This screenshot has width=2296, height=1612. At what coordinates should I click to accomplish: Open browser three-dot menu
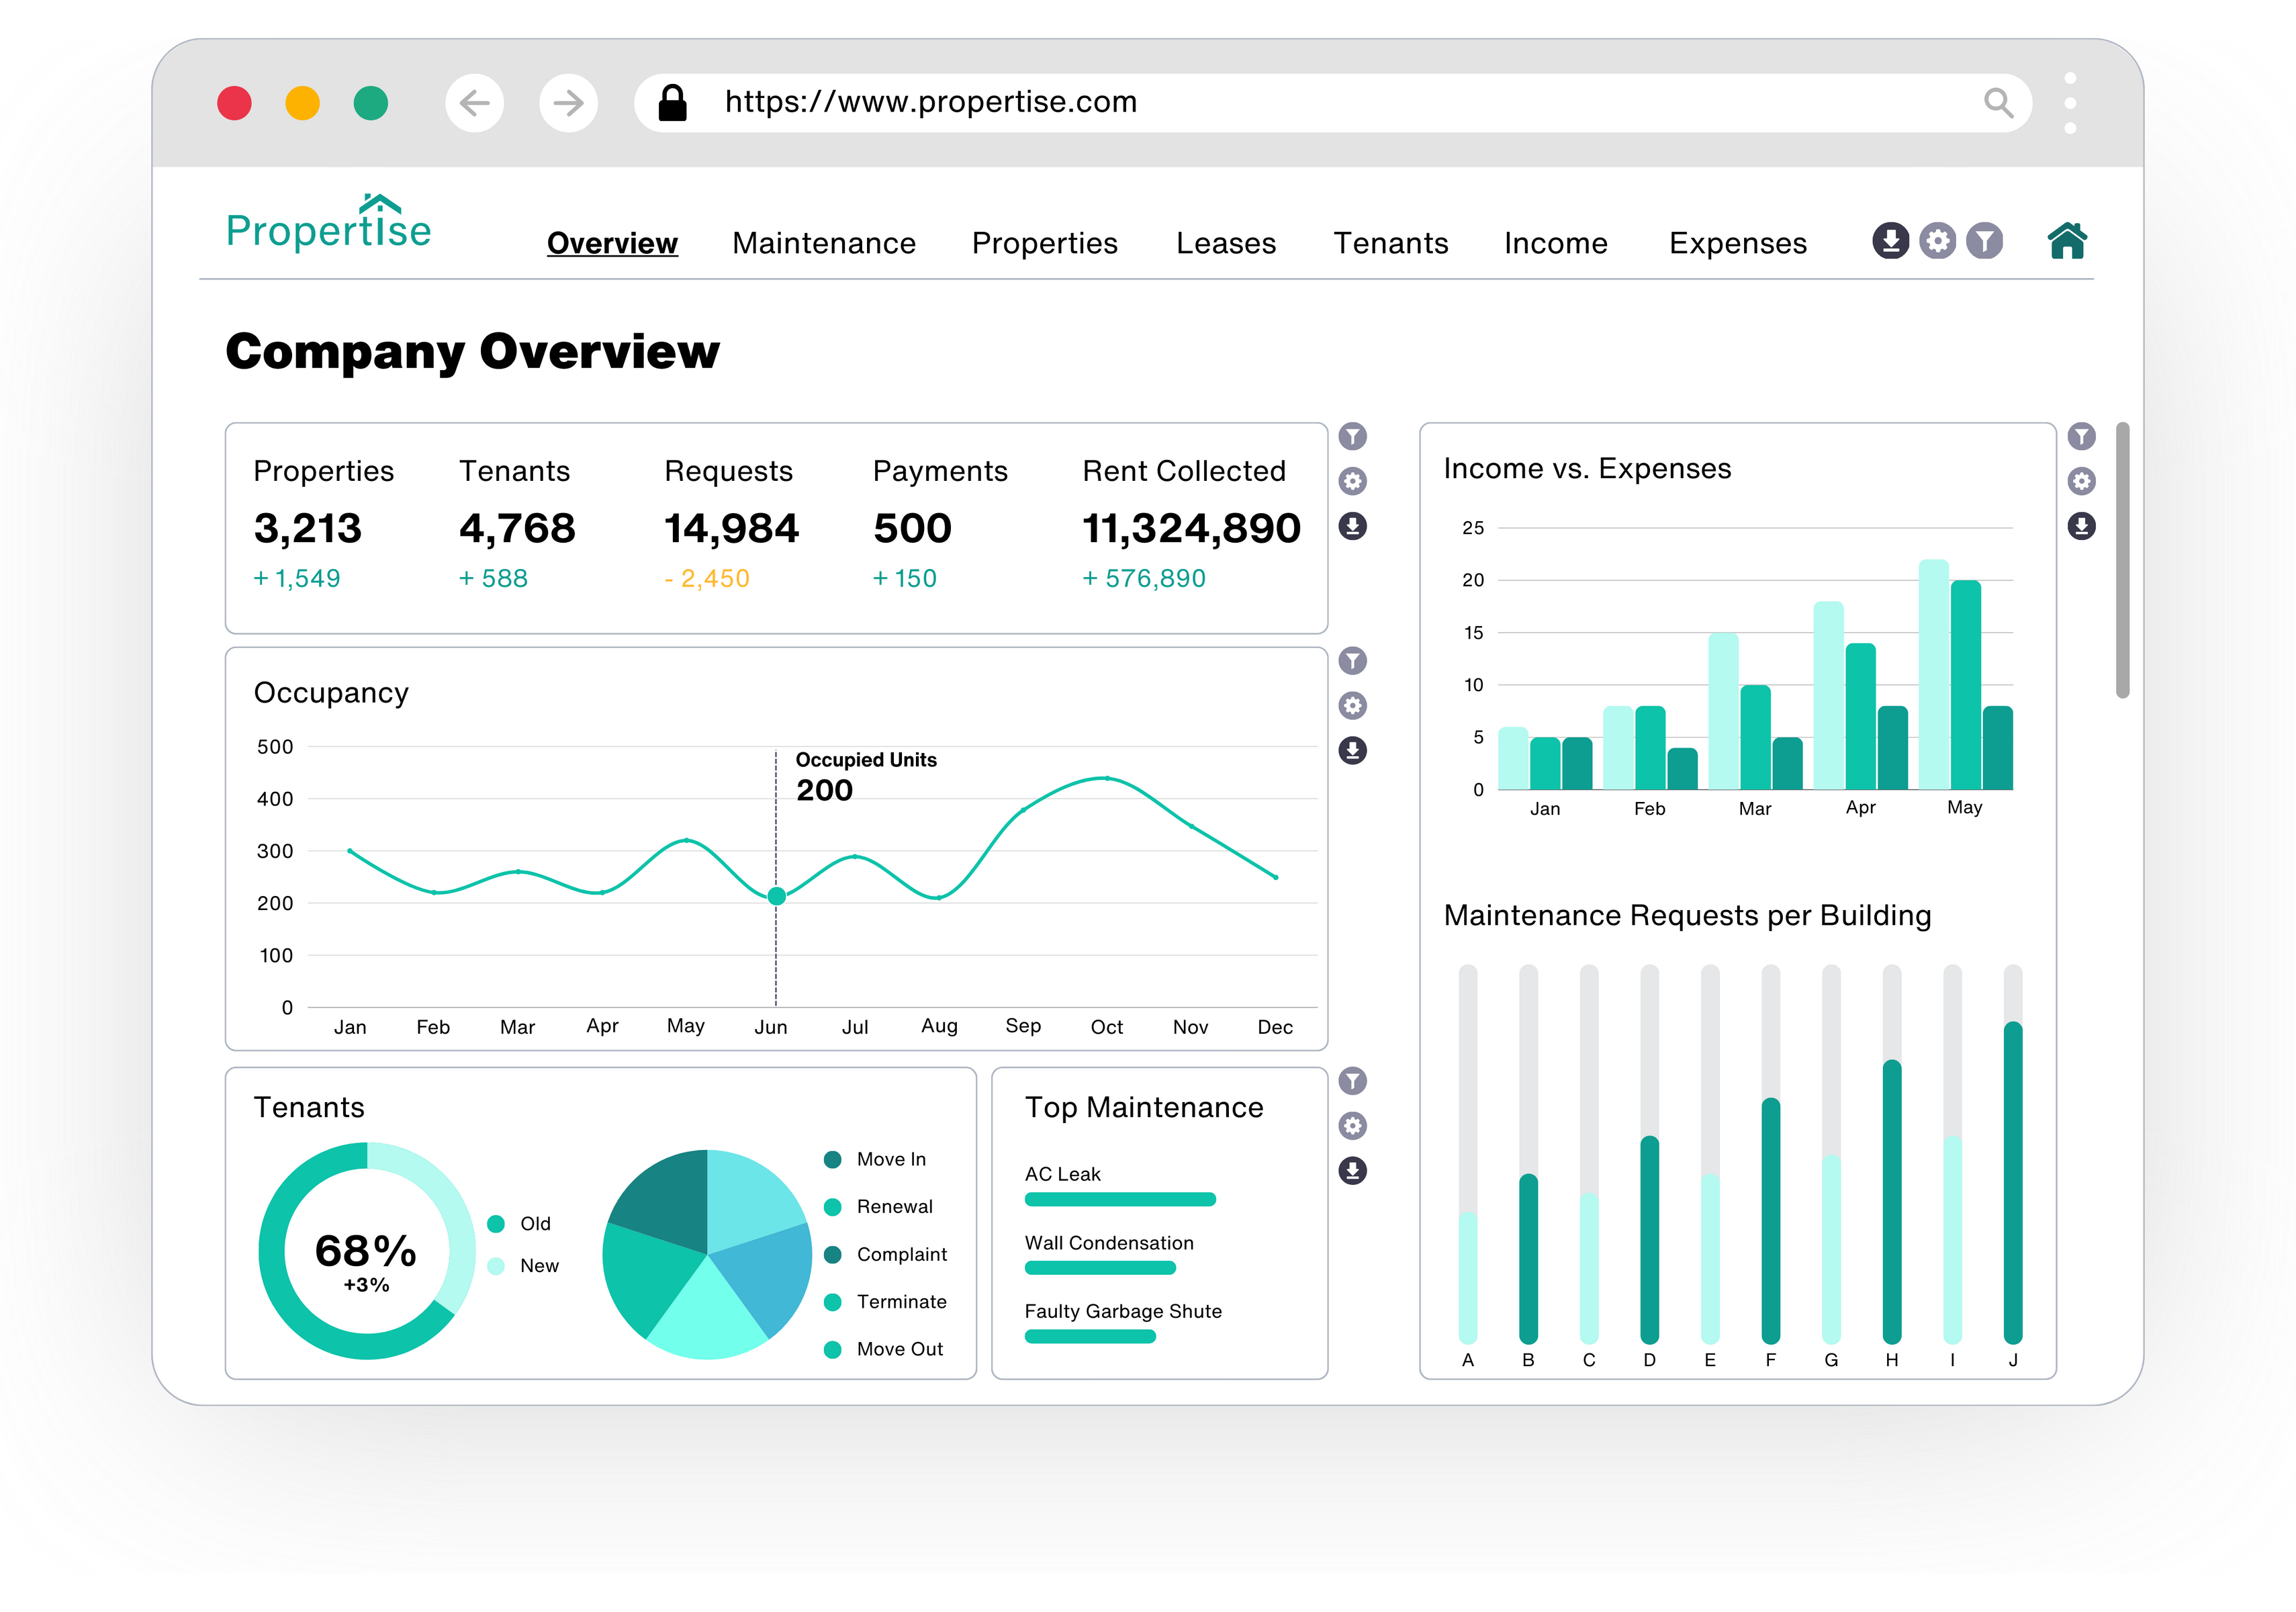tap(2070, 103)
